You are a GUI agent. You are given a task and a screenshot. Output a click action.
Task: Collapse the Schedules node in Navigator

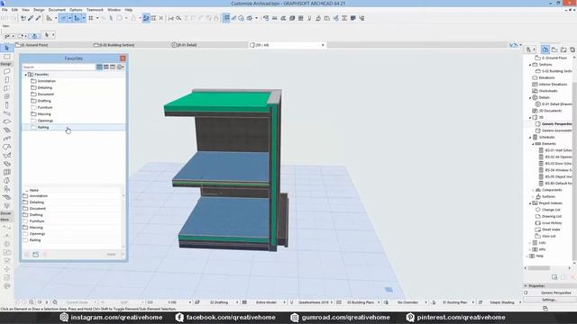(530, 138)
